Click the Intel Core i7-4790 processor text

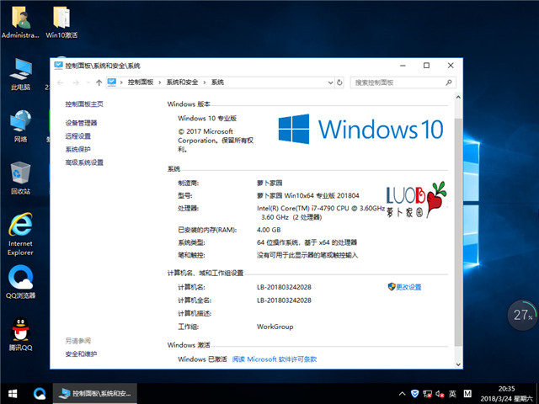[x=321, y=213]
